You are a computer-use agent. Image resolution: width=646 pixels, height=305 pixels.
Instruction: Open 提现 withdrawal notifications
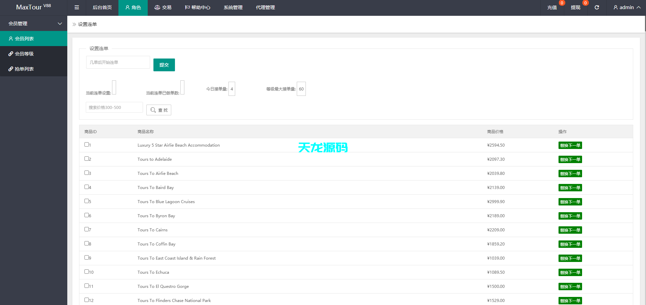[x=575, y=7]
